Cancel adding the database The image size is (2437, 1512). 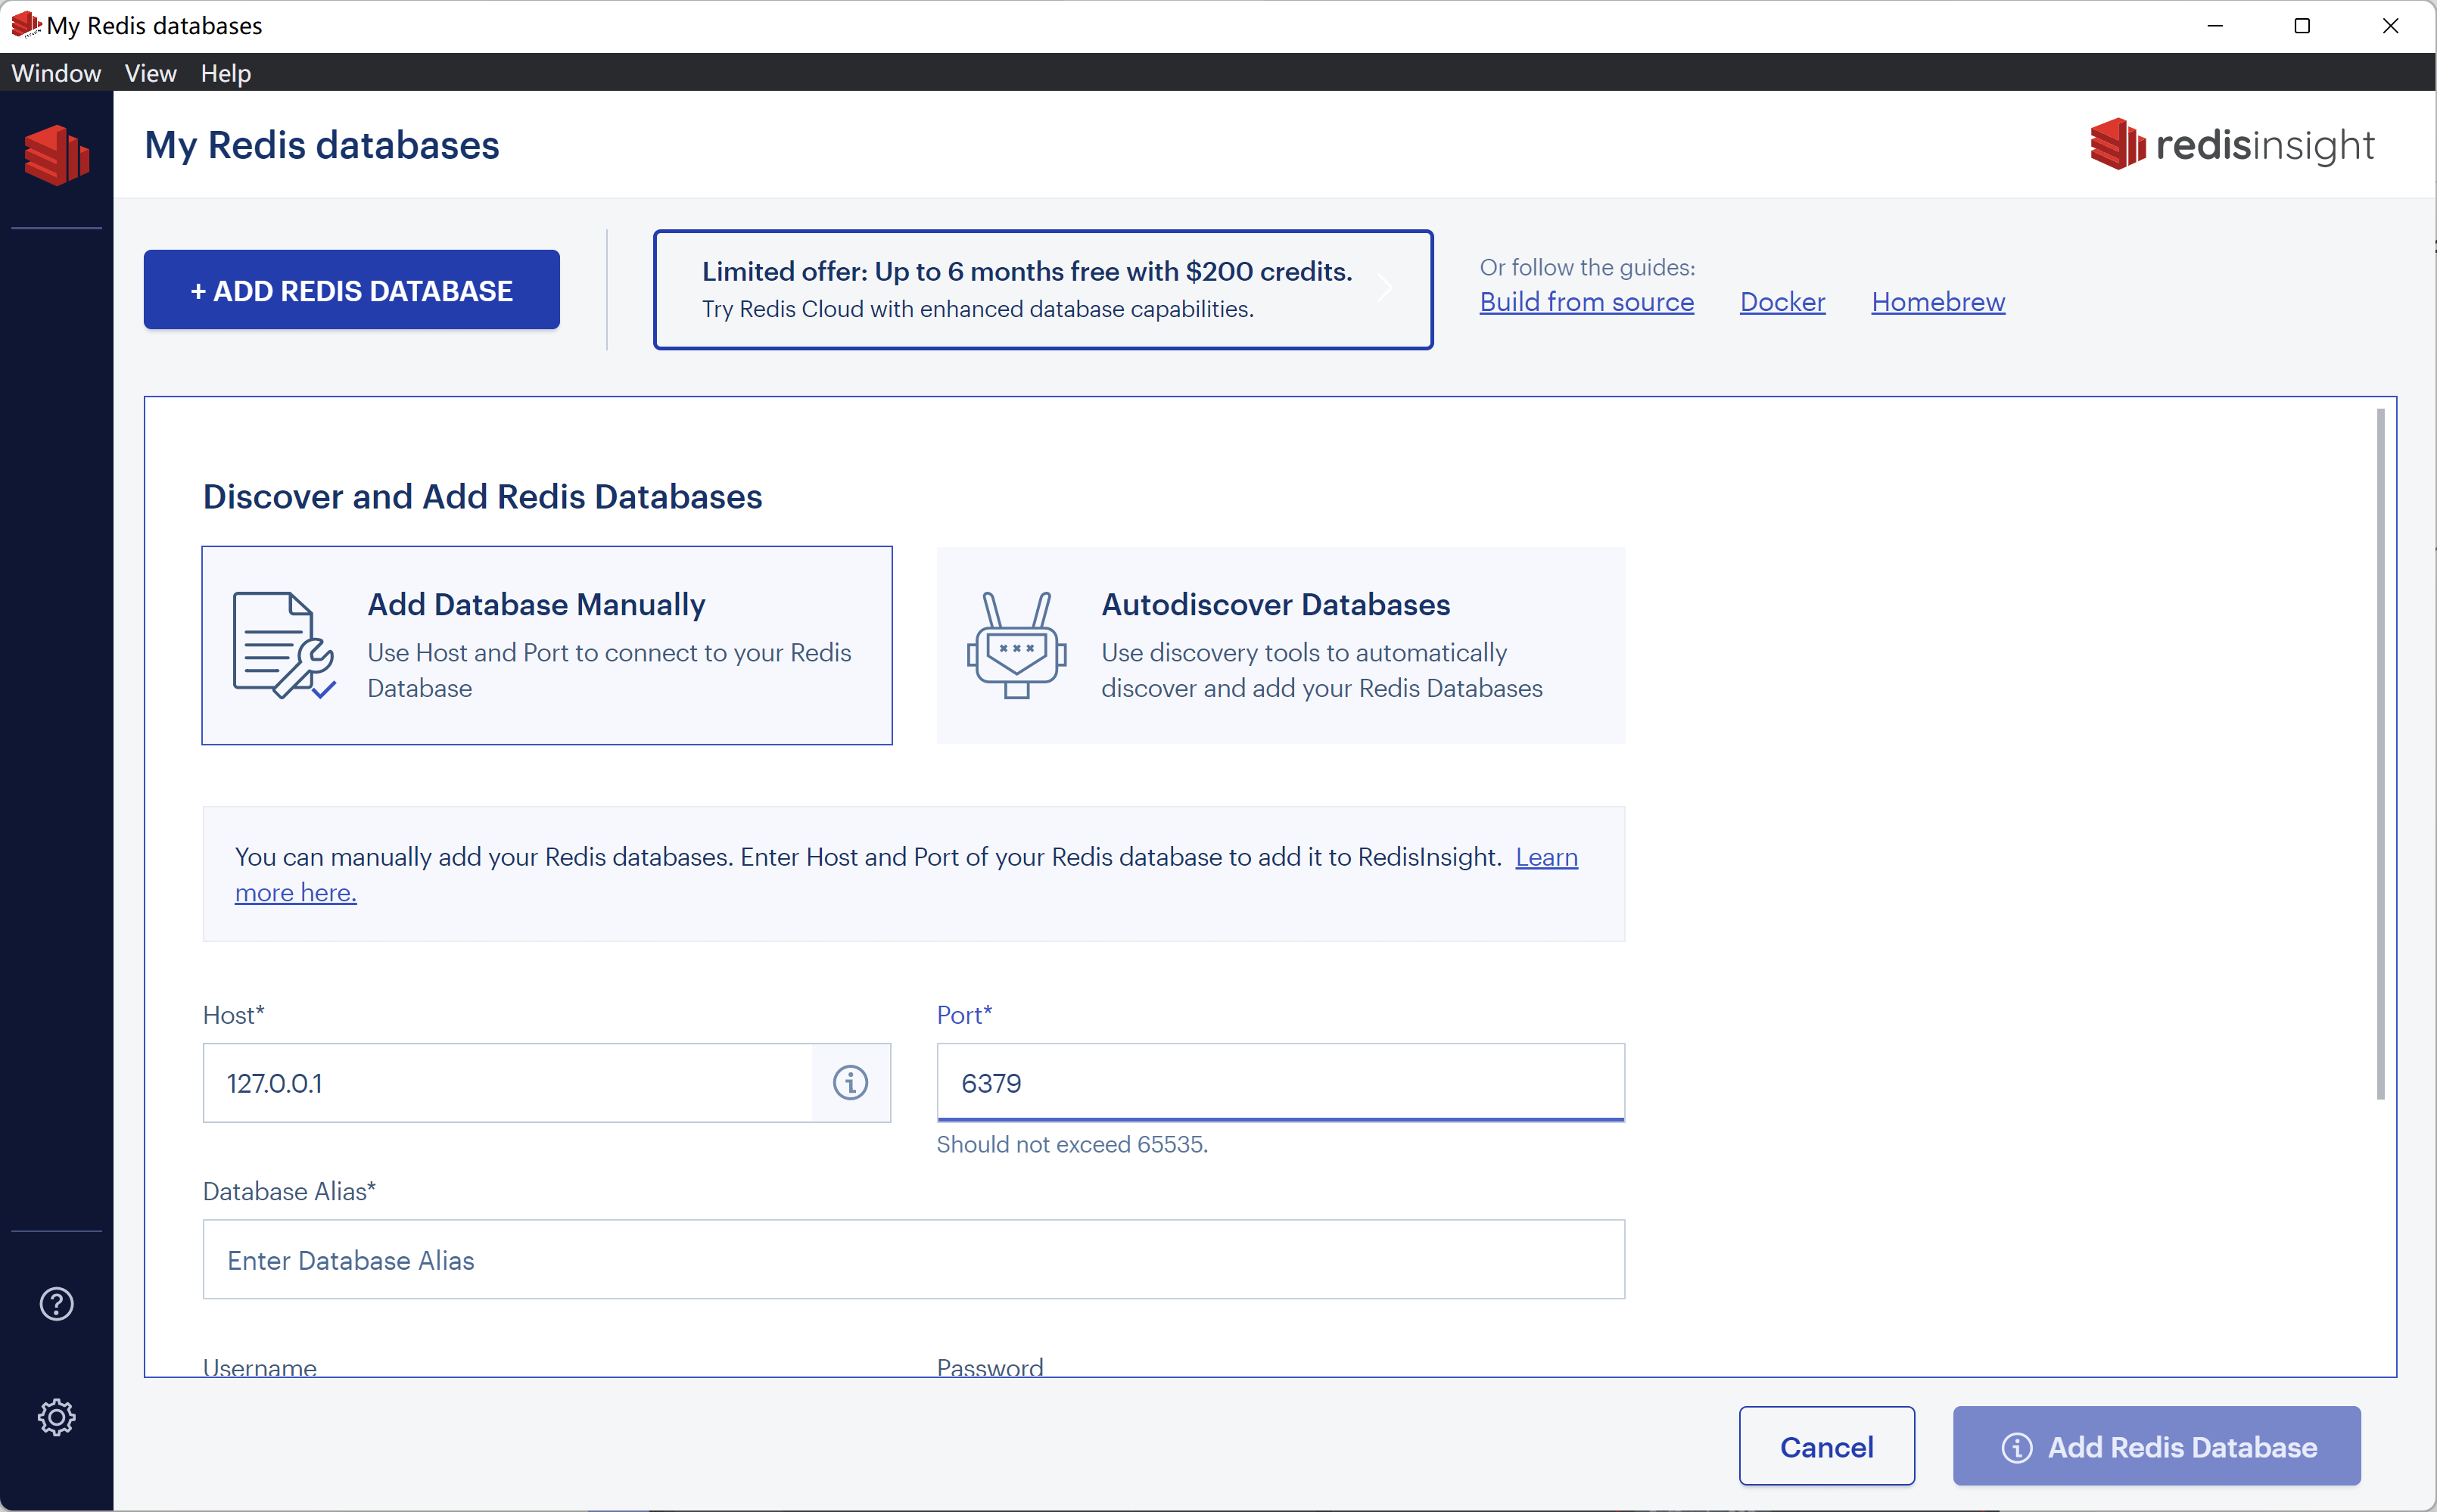pos(1826,1447)
